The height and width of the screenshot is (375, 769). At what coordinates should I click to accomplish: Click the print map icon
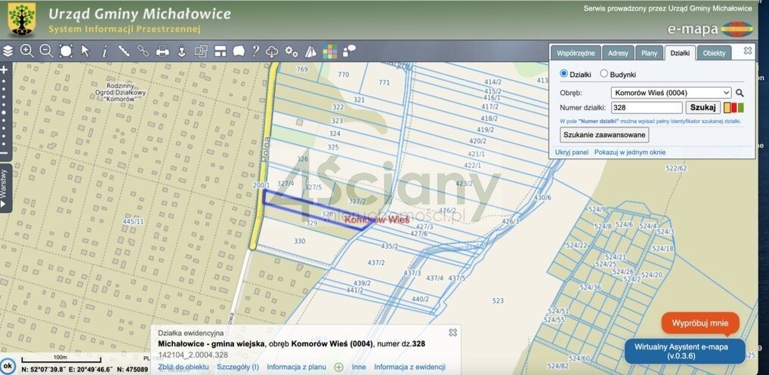[162, 51]
